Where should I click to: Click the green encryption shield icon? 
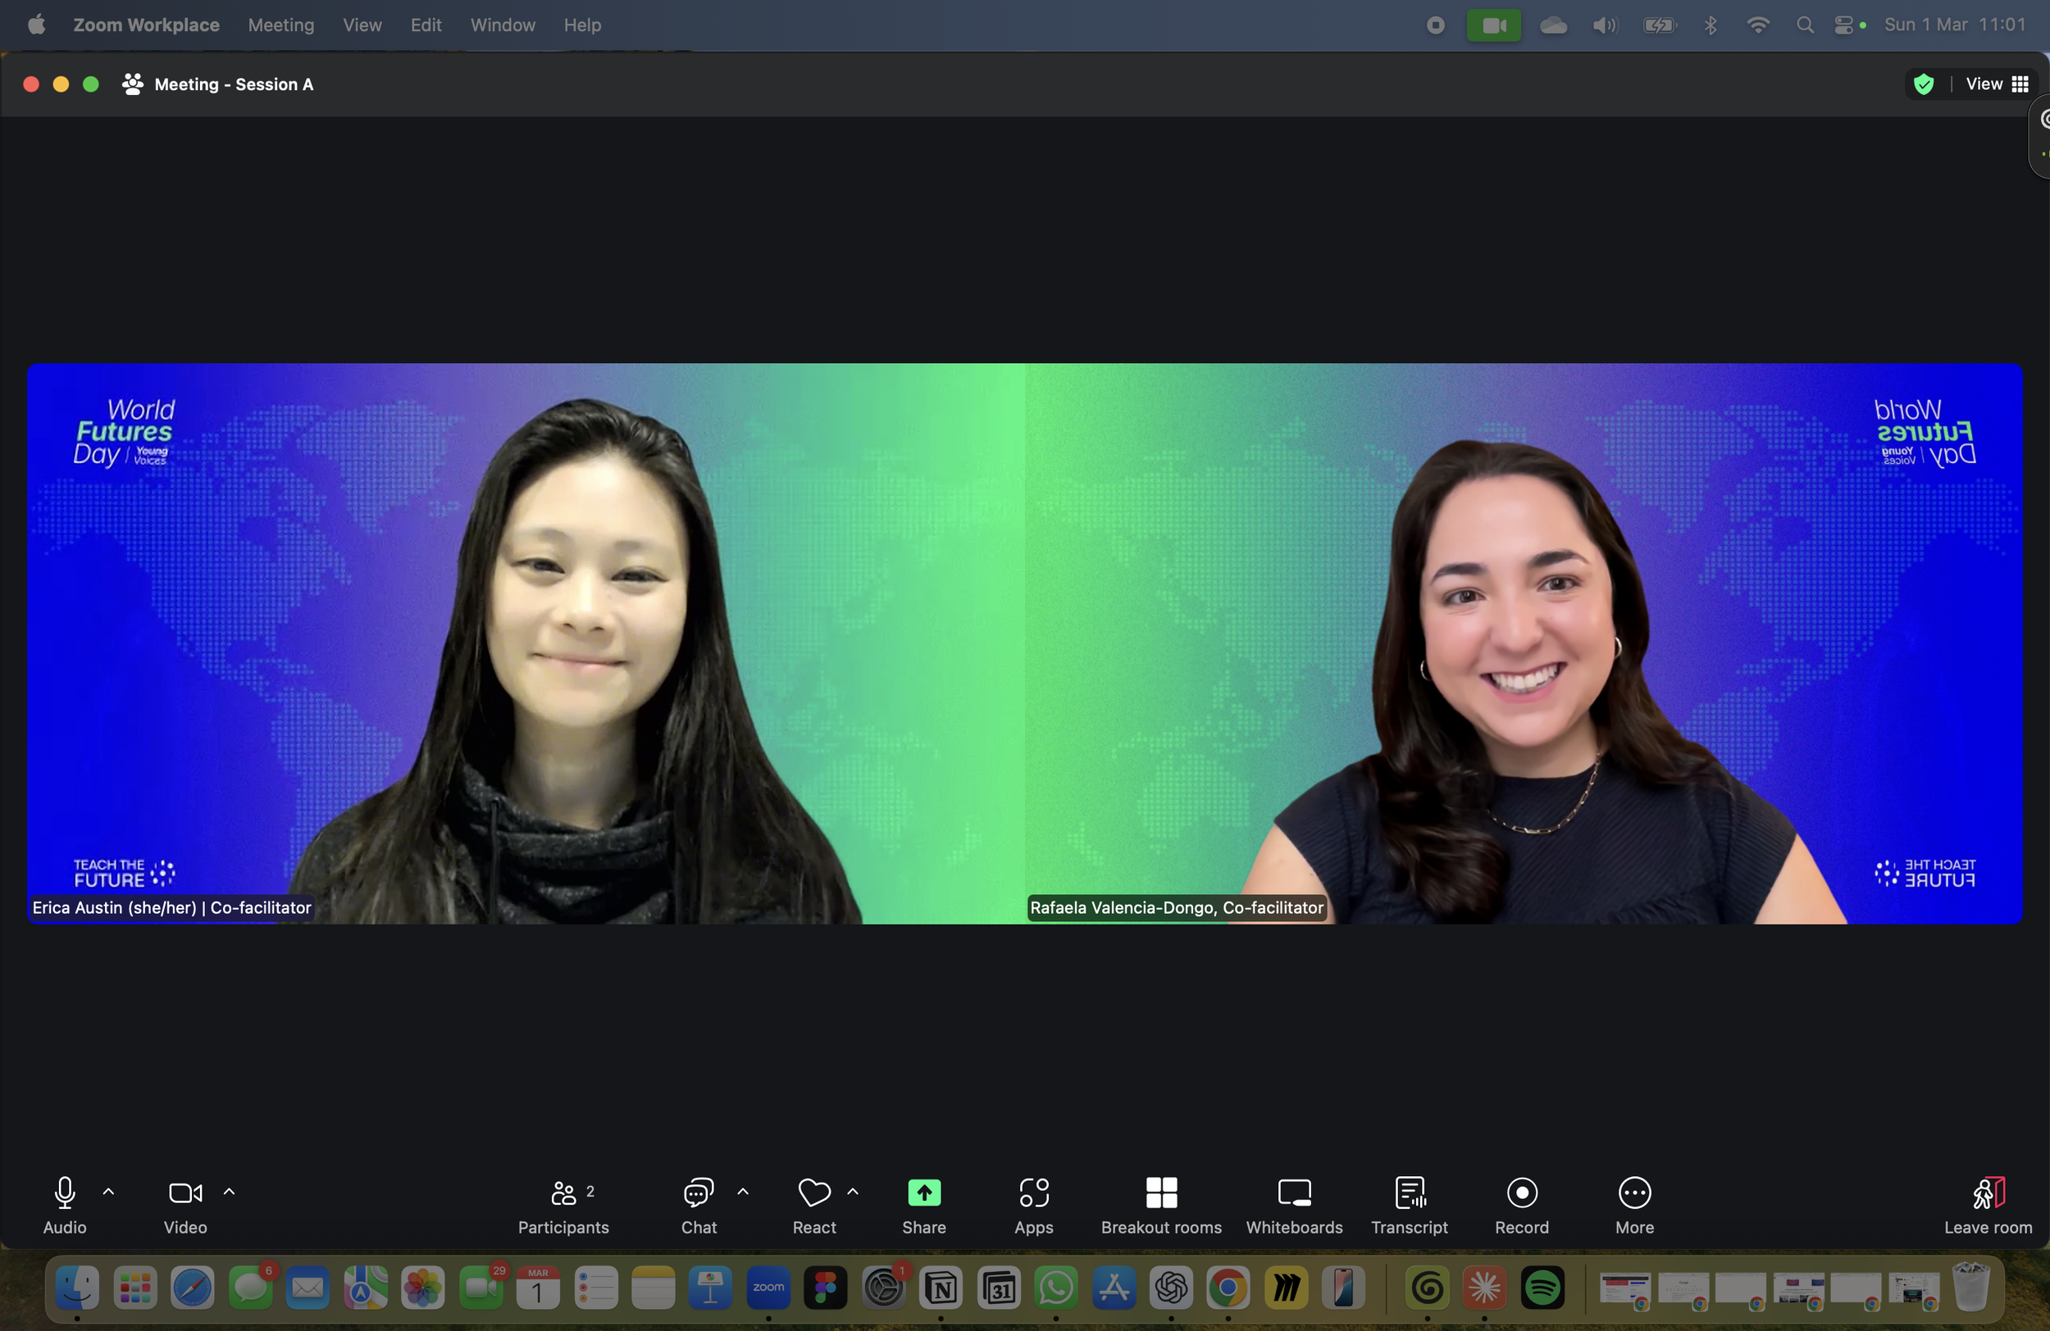(x=1924, y=84)
